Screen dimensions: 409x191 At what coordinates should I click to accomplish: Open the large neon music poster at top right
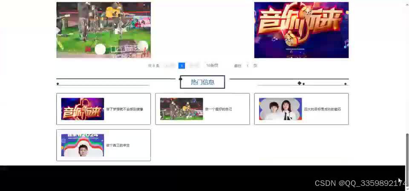[x=301, y=30]
